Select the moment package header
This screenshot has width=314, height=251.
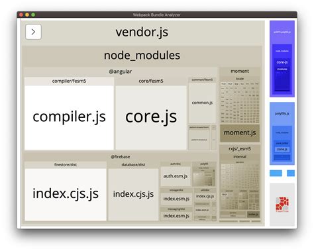tap(240, 71)
